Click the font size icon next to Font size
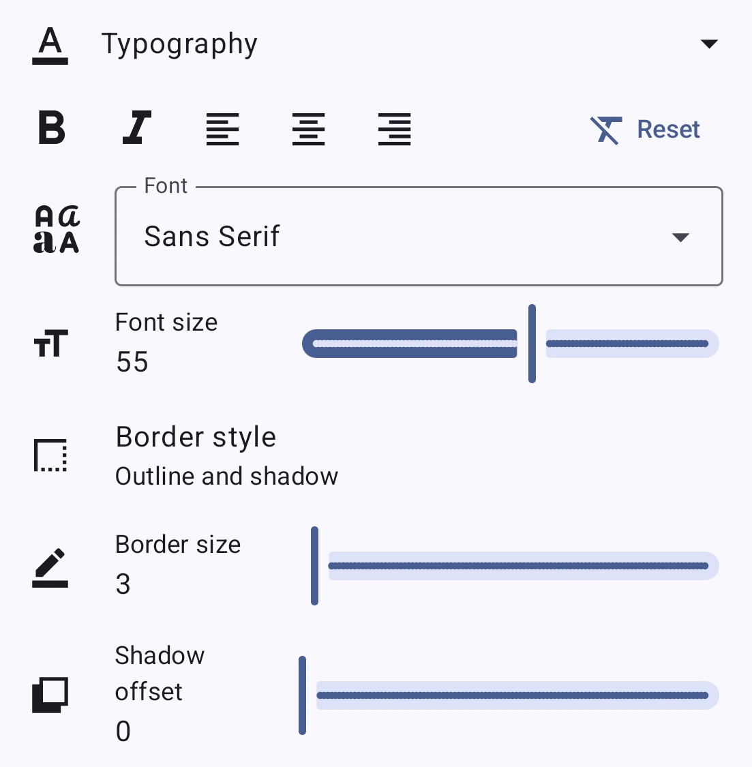This screenshot has width=752, height=767. [50, 344]
